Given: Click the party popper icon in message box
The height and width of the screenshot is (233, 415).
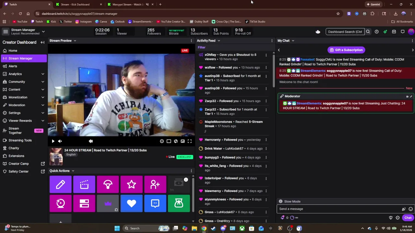Looking at the screenshot, I should point(404,209).
